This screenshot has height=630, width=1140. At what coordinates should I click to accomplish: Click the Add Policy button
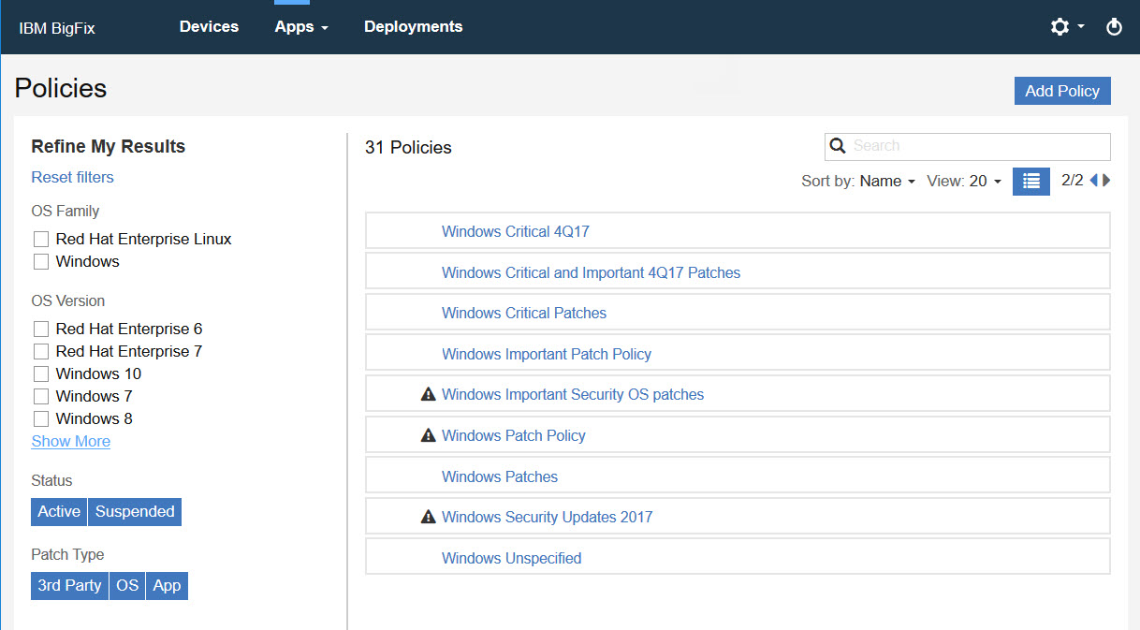click(x=1061, y=91)
